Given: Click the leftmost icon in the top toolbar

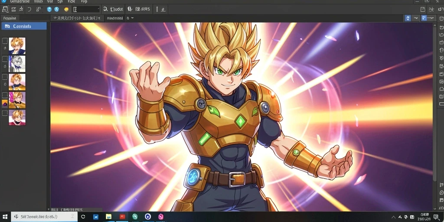Looking at the screenshot, I should pos(5,10).
